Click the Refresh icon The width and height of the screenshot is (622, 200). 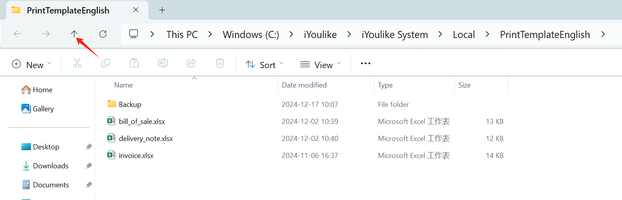tap(103, 34)
